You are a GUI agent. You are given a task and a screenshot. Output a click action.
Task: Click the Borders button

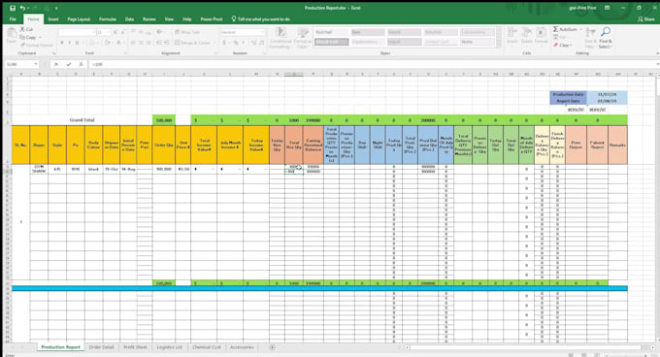[x=91, y=43]
